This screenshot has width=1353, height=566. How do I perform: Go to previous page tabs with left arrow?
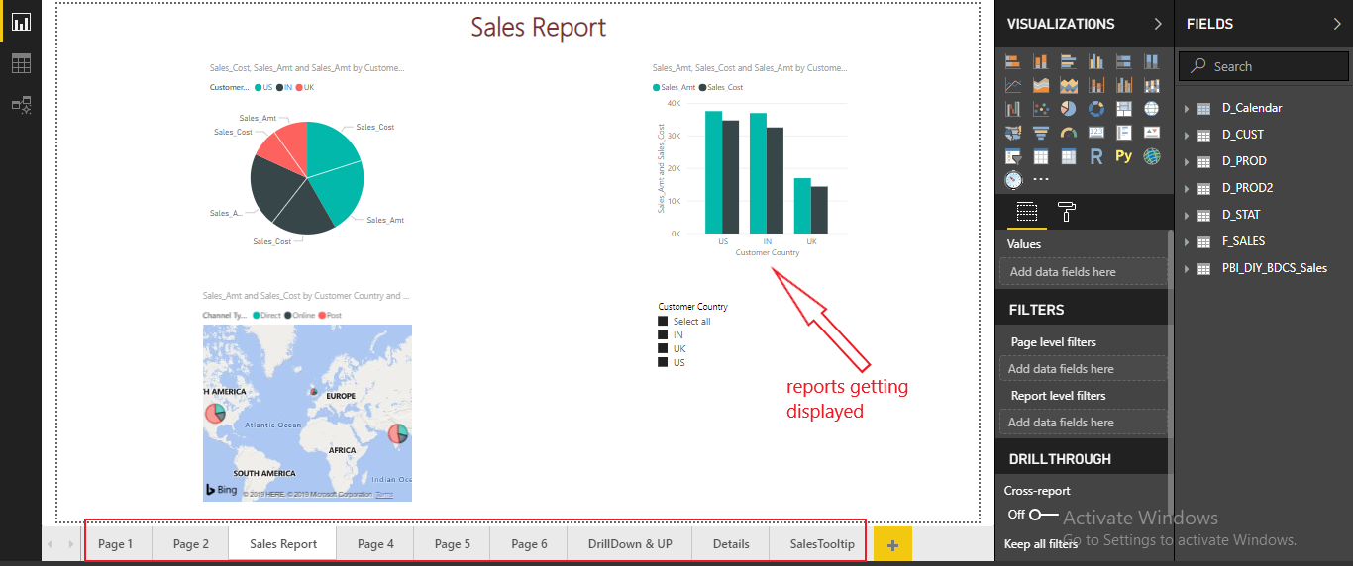(x=51, y=544)
